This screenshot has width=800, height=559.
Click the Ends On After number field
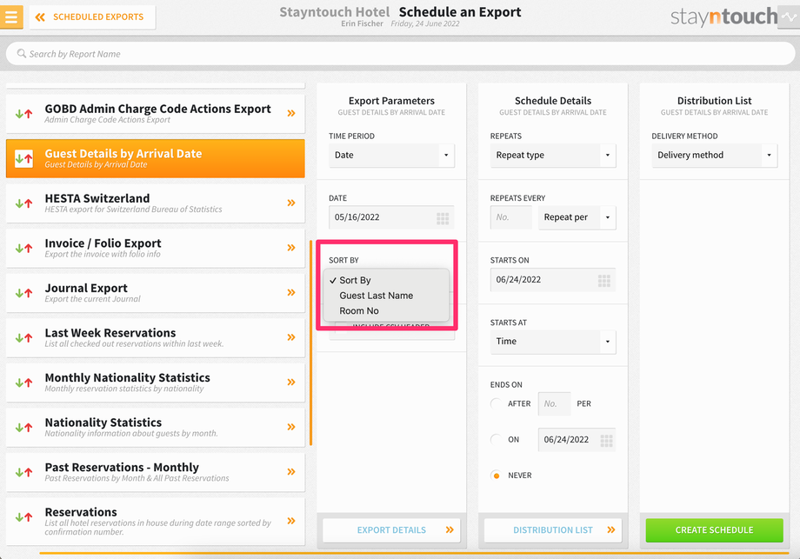pos(554,404)
